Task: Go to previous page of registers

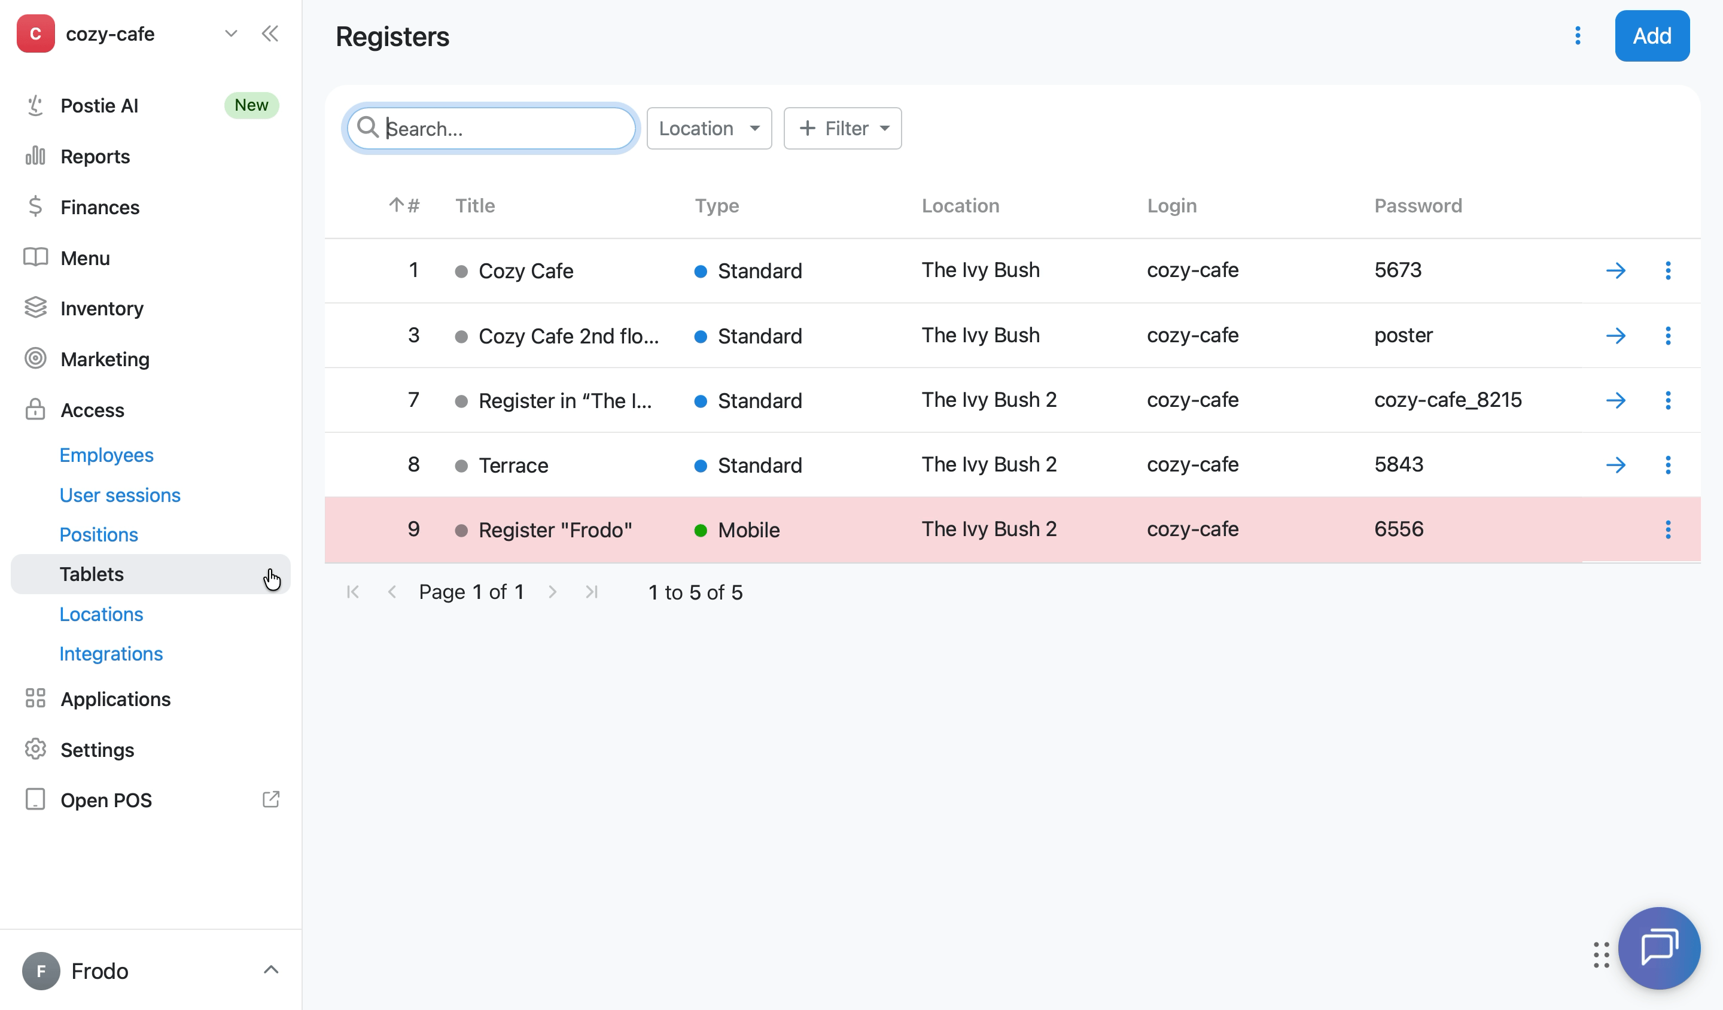Action: (x=392, y=592)
